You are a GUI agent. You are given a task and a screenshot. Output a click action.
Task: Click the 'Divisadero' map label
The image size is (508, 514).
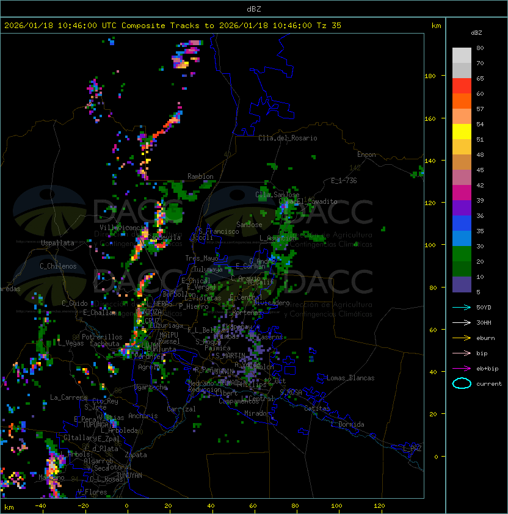point(272,303)
